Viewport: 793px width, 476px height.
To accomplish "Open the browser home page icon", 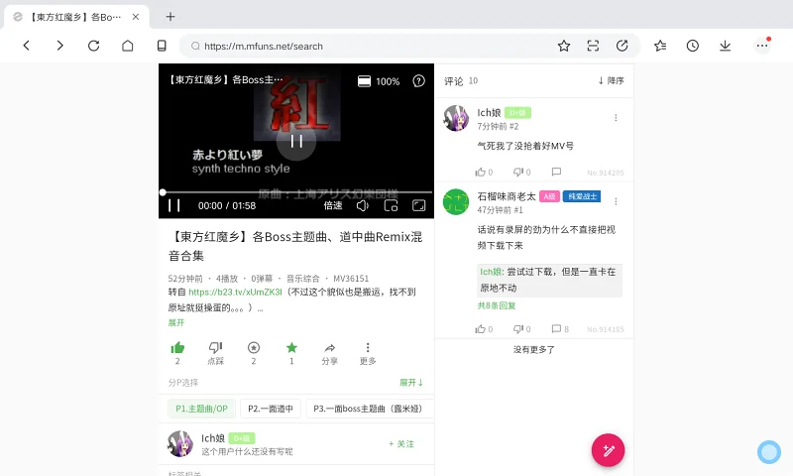I will click(x=128, y=46).
